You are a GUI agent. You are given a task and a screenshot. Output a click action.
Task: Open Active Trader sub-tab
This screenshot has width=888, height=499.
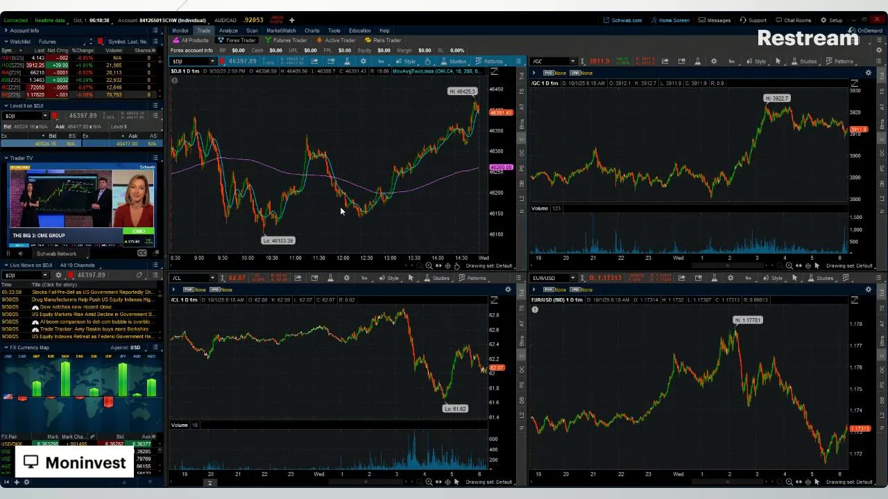pyautogui.click(x=336, y=40)
